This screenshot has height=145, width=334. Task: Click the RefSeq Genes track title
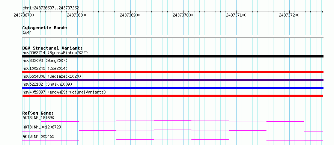[38, 113]
